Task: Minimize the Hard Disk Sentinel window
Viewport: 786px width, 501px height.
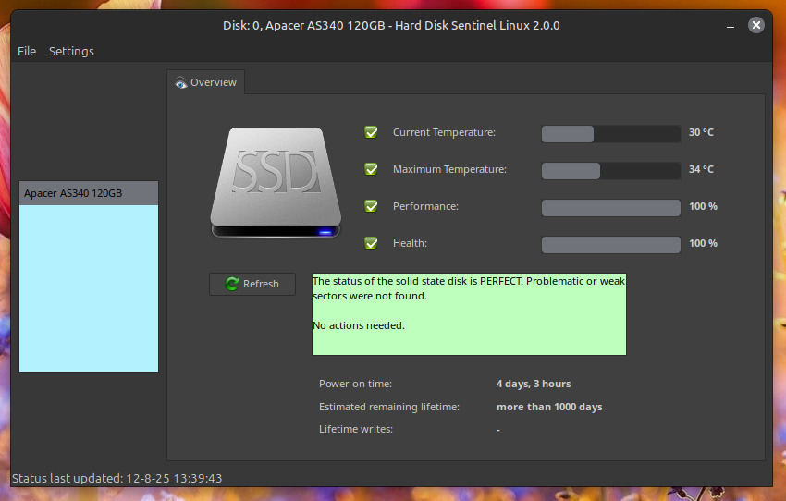Action: tap(731, 26)
